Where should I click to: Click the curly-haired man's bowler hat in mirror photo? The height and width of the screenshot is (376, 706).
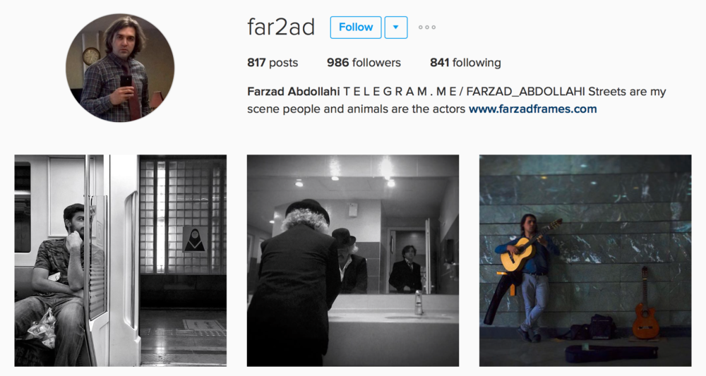click(x=308, y=209)
